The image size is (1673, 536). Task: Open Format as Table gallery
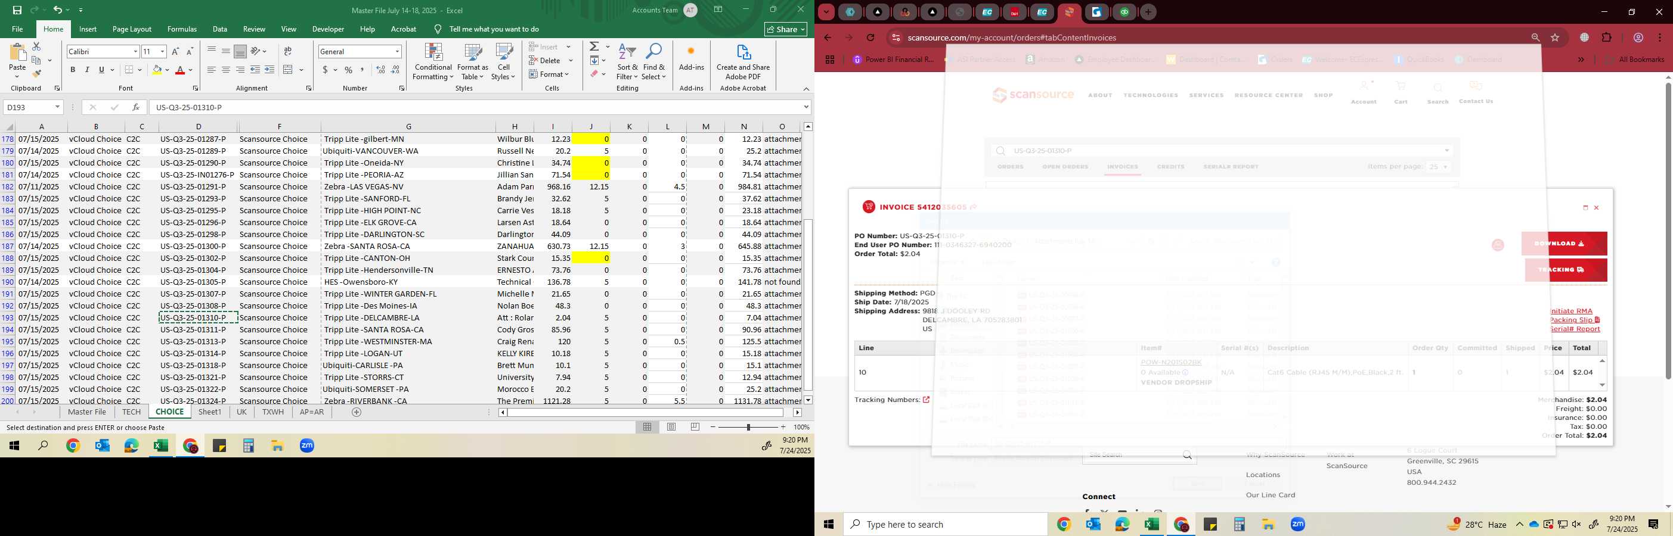(473, 63)
